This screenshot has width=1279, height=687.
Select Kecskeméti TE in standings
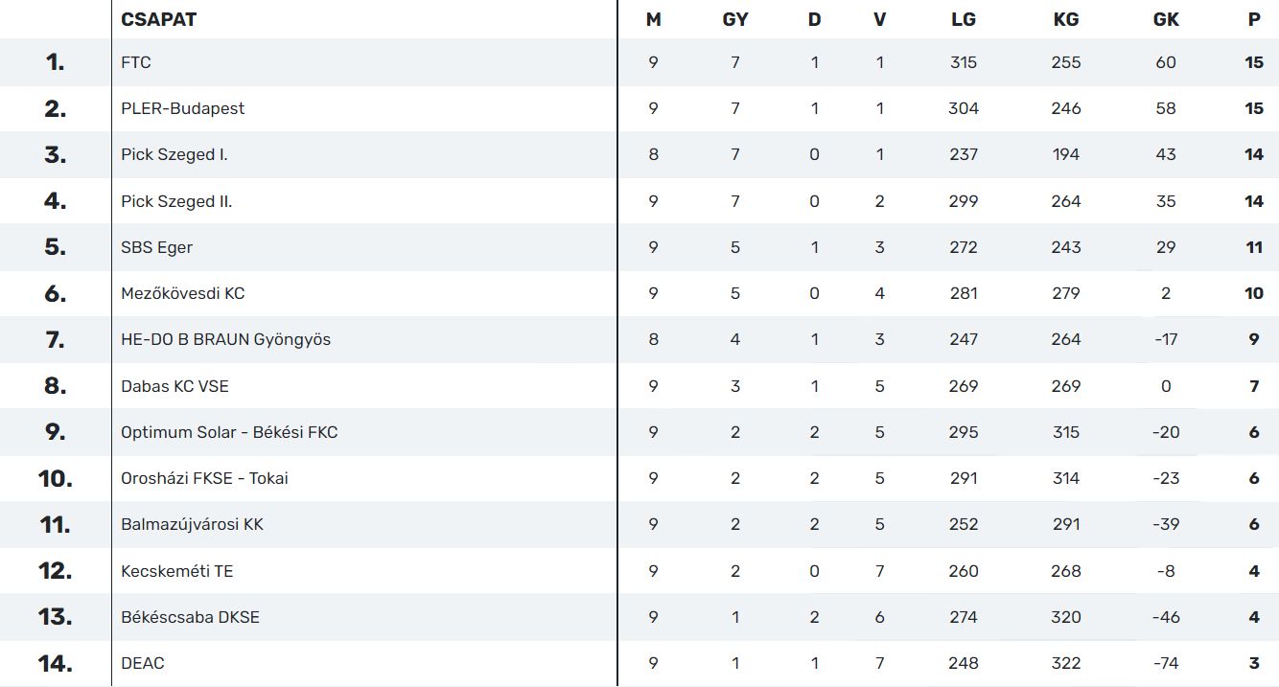click(176, 571)
